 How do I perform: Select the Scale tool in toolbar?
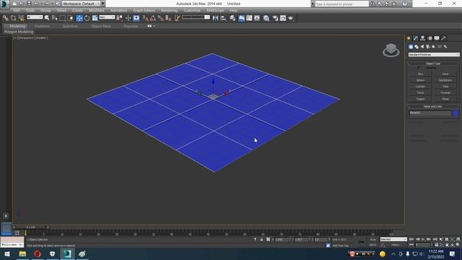coord(95,18)
